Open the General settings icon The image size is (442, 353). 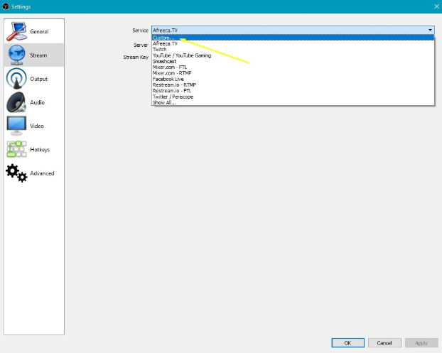tap(16, 31)
